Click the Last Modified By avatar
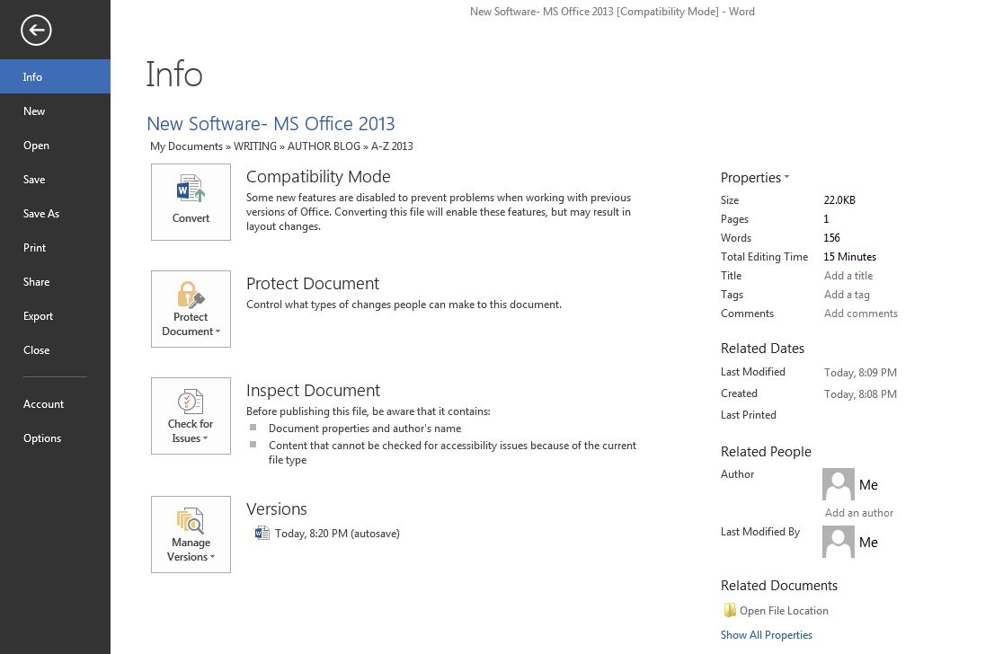The width and height of the screenshot is (994, 654). click(838, 542)
